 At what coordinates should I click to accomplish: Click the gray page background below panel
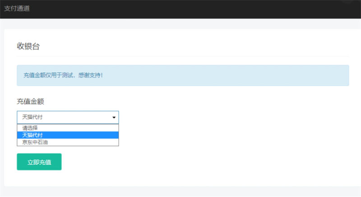coord(180,192)
